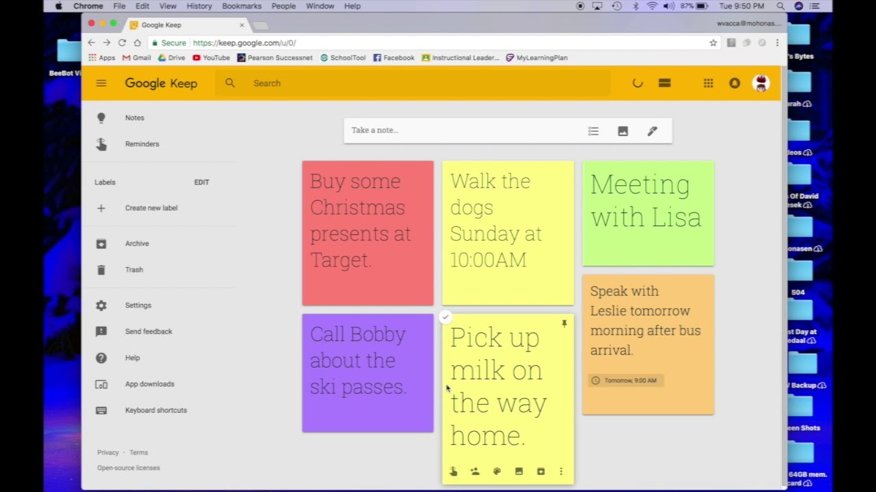Viewport: 876px width, 492px height.
Task: Open the Privacy link at sidebar bottom
Action: tap(107, 452)
